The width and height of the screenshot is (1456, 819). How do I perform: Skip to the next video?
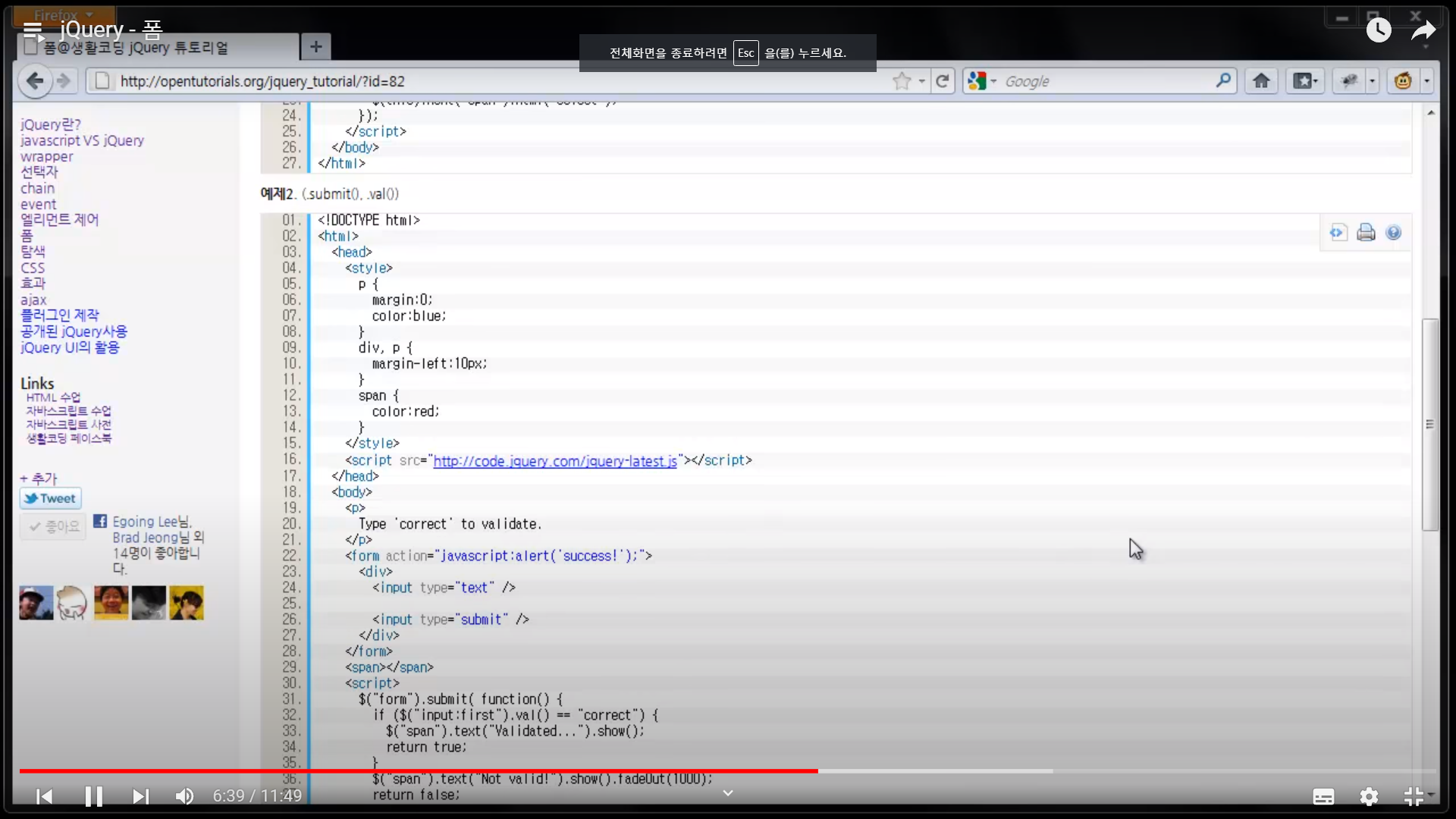pyautogui.click(x=140, y=796)
